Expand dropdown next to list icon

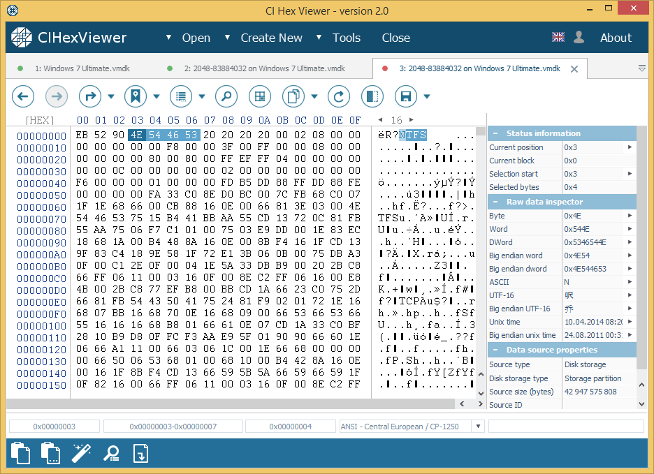202,97
